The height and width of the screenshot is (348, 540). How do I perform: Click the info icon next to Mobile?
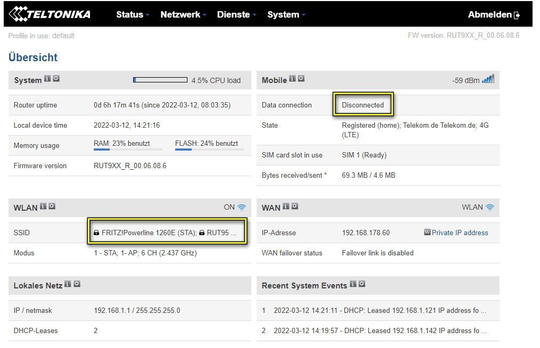[x=292, y=79]
